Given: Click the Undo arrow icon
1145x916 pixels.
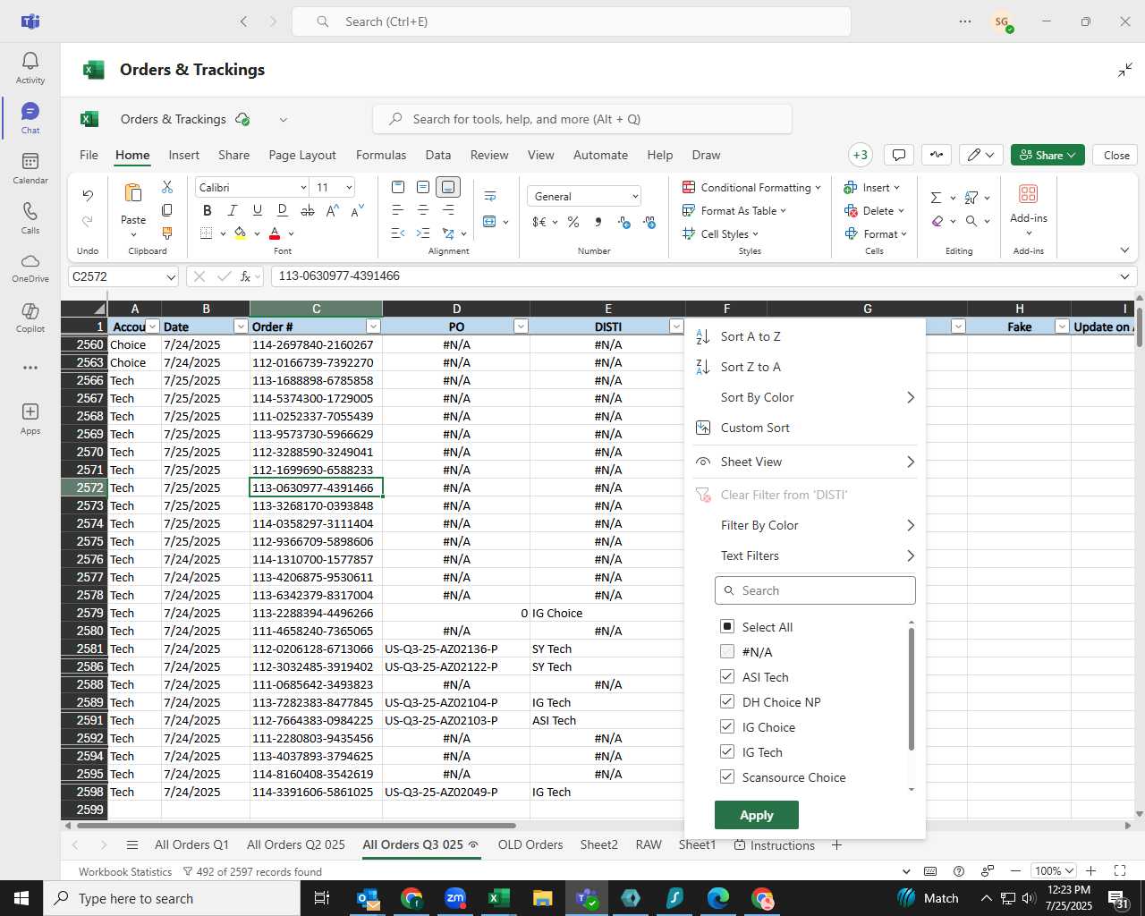Looking at the screenshot, I should click(x=88, y=195).
